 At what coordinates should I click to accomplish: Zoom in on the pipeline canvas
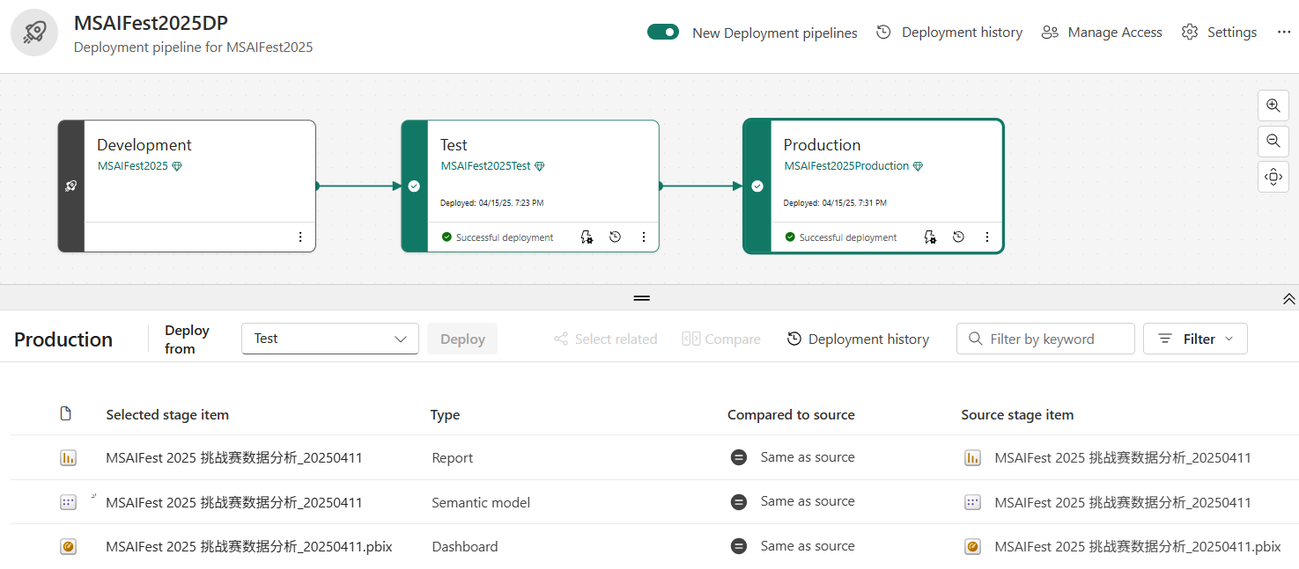pos(1273,106)
